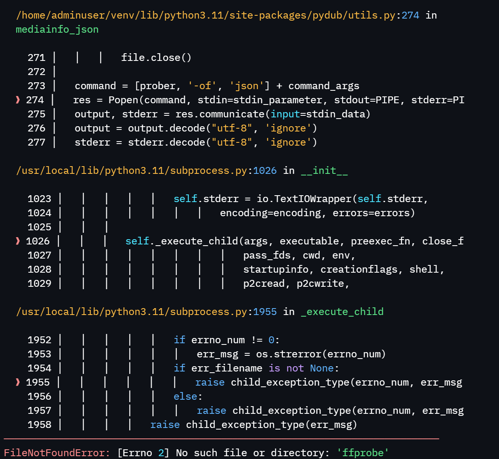Click the line number 1026
Viewport: 499px width, 459px height.
coord(38,241)
